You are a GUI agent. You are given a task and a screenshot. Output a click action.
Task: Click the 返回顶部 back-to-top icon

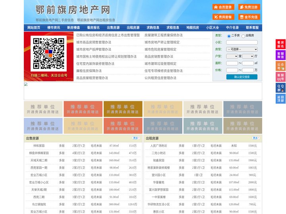coord(280,99)
